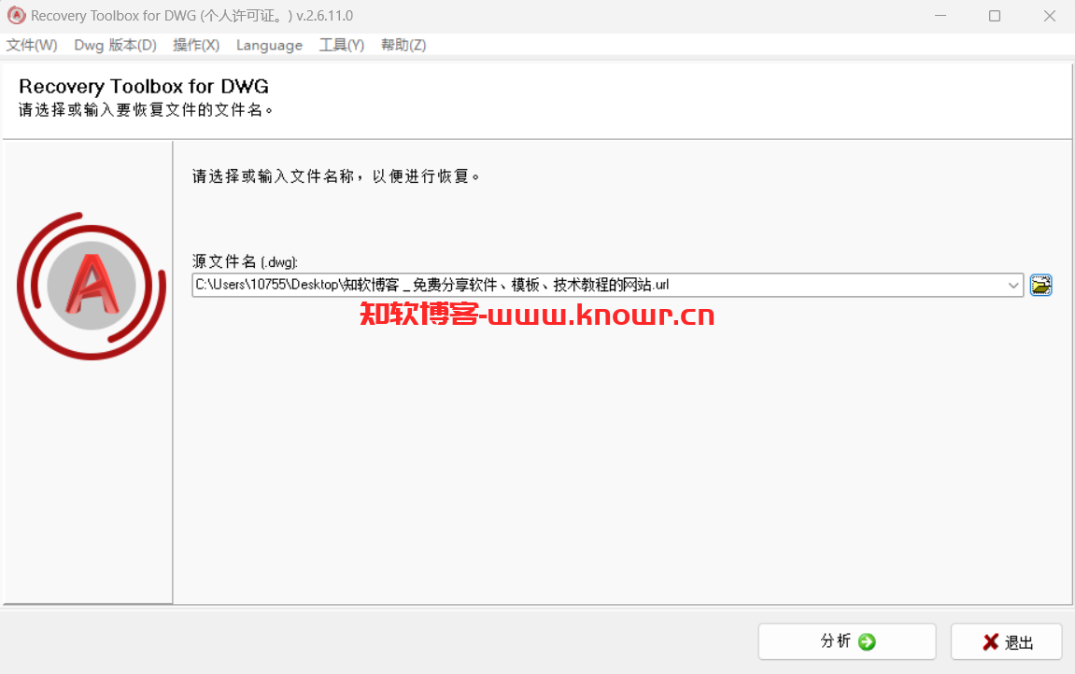Open the 文件(W) menu
1075x674 pixels.
32,45
